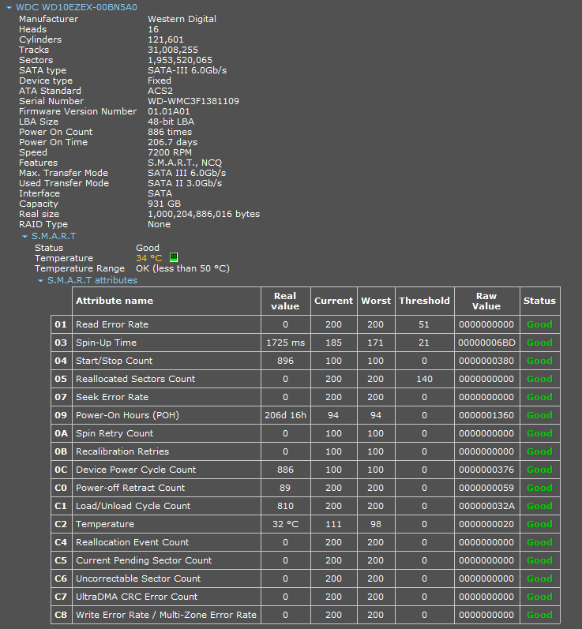Select raw value 000000032A of Load/Unload Cycle Count
This screenshot has width=582, height=629.
pyautogui.click(x=486, y=506)
